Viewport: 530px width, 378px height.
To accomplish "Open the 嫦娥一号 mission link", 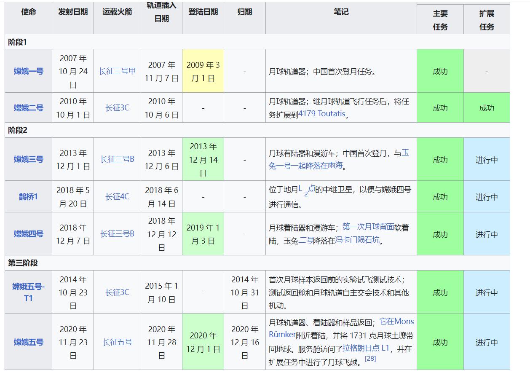I will pyautogui.click(x=28, y=71).
